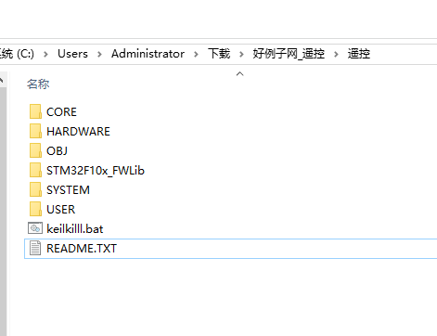Open the CORE folder icon

click(x=35, y=111)
